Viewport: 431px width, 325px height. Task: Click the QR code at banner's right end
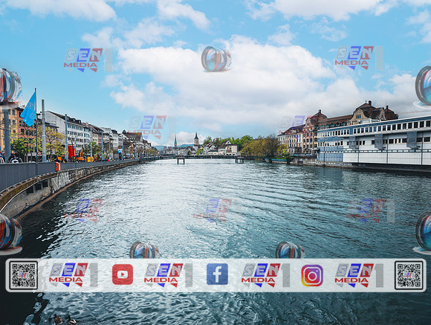point(409,275)
